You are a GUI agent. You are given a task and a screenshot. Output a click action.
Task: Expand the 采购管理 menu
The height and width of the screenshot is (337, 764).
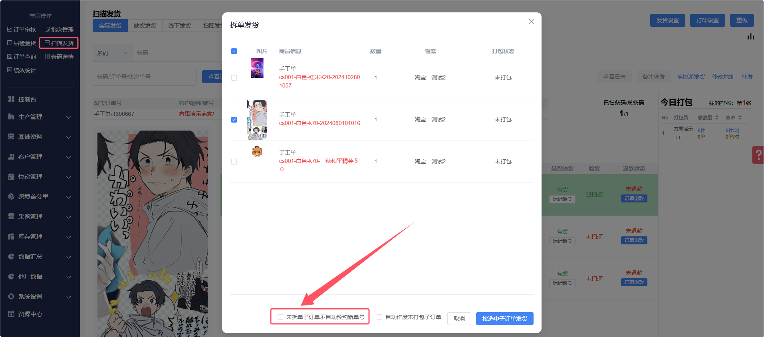click(69, 217)
